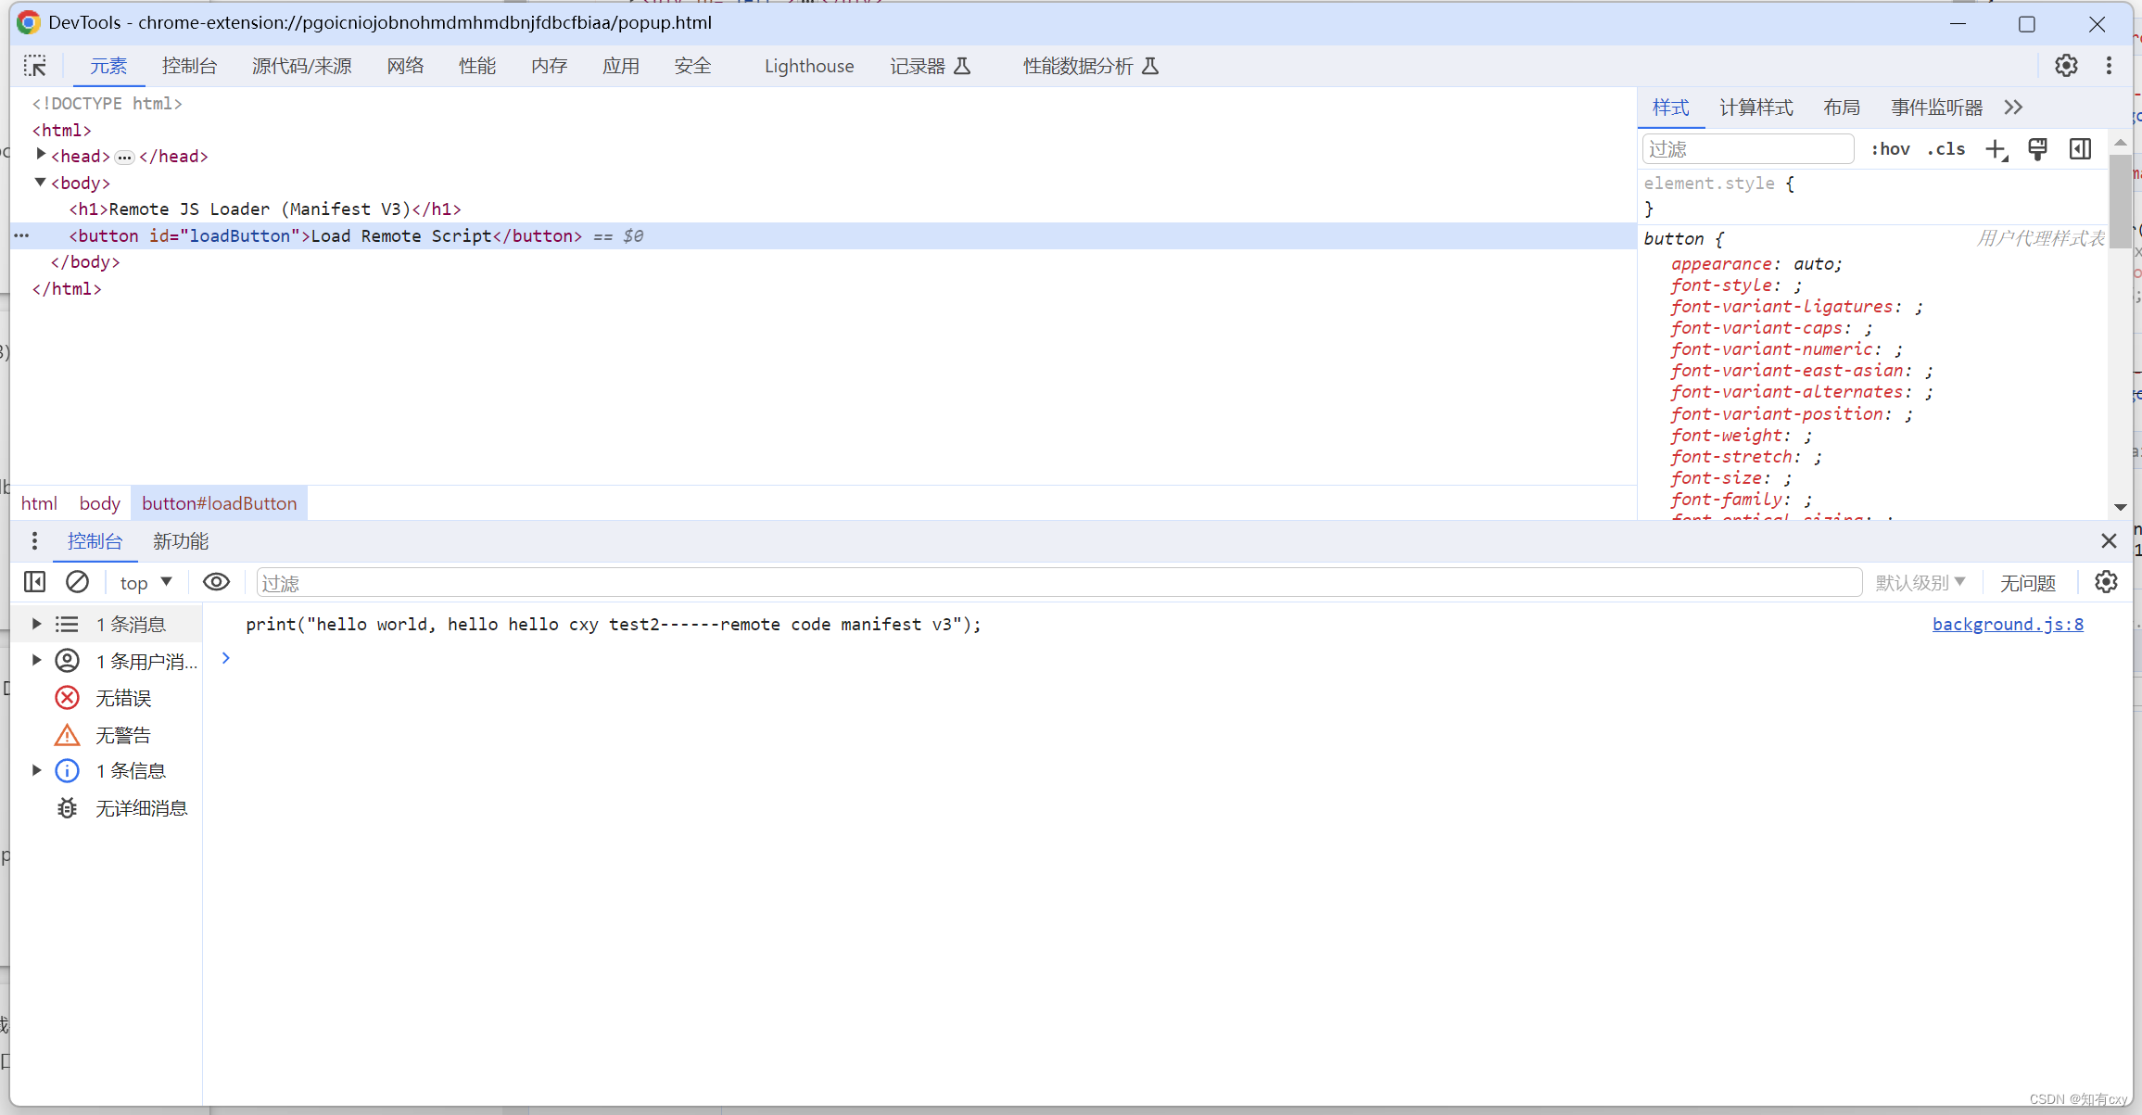Toggle the .cls class editor
Screen dimensions: 2142x1115
pyautogui.click(x=1946, y=149)
